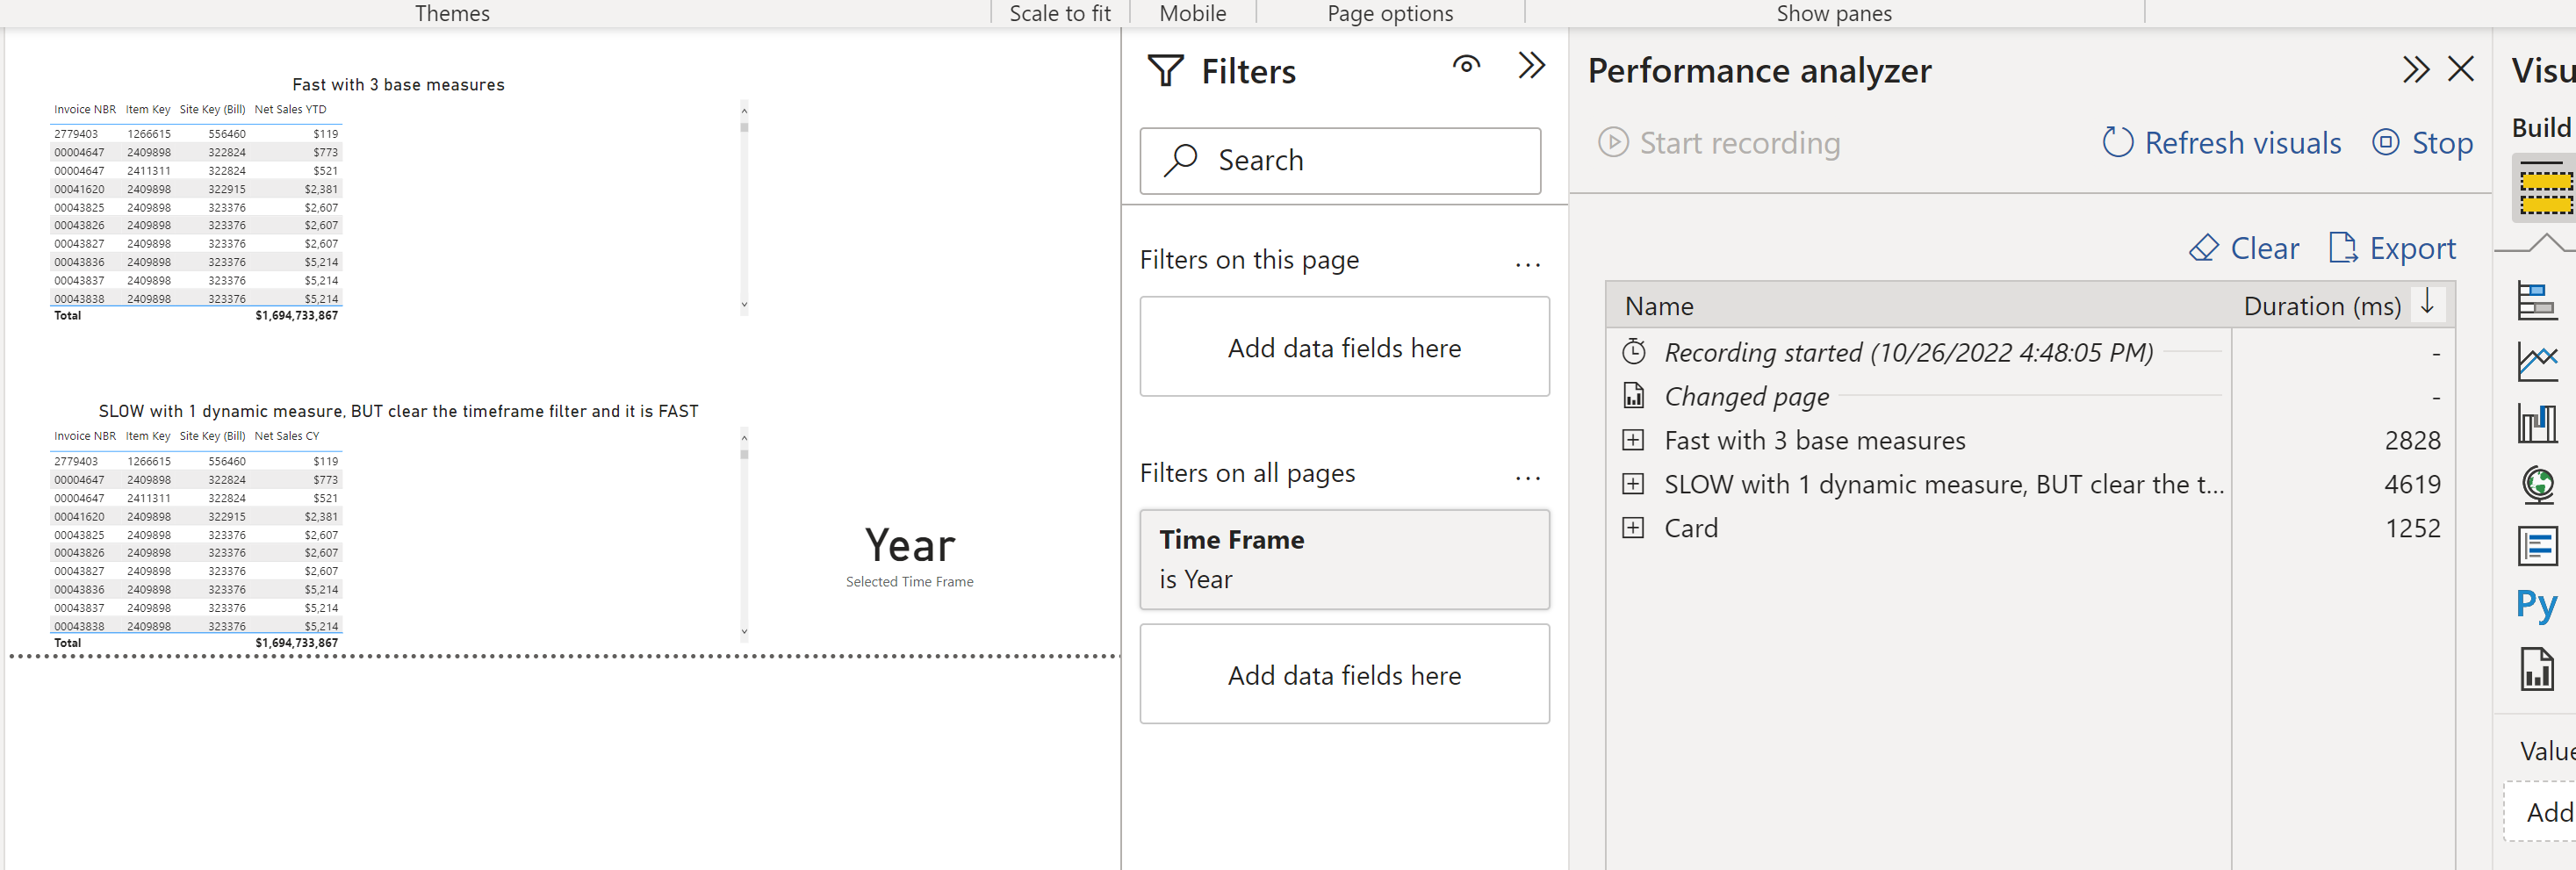This screenshot has width=2576, height=870.
Task: Expand the SLOW with 1 dynamic measure entry
Action: [x=1632, y=484]
